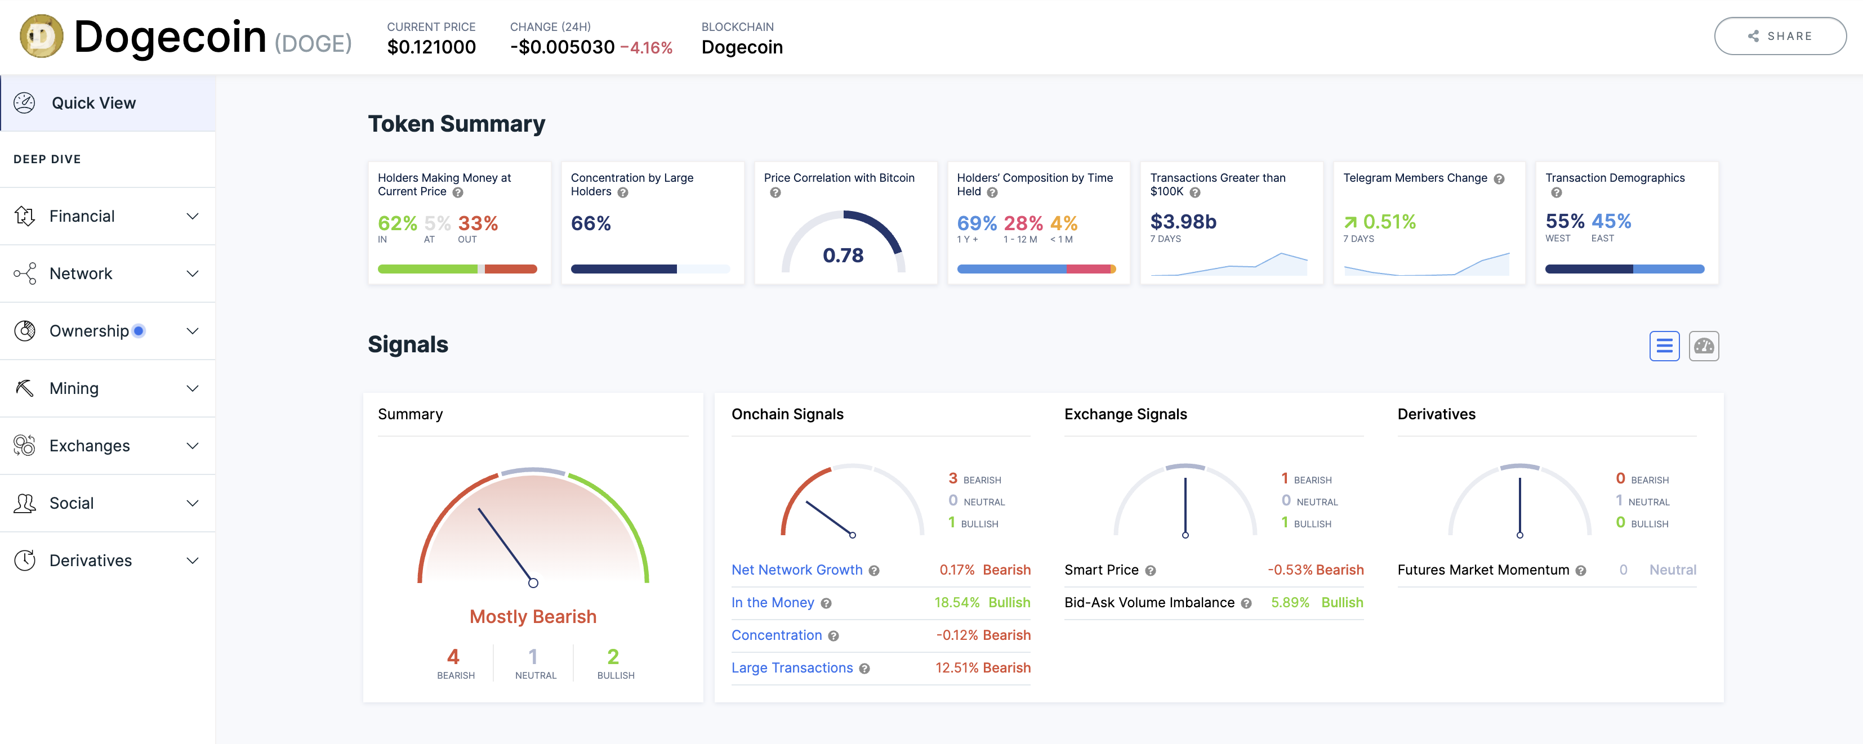Expand the Mining section chevron

(193, 388)
